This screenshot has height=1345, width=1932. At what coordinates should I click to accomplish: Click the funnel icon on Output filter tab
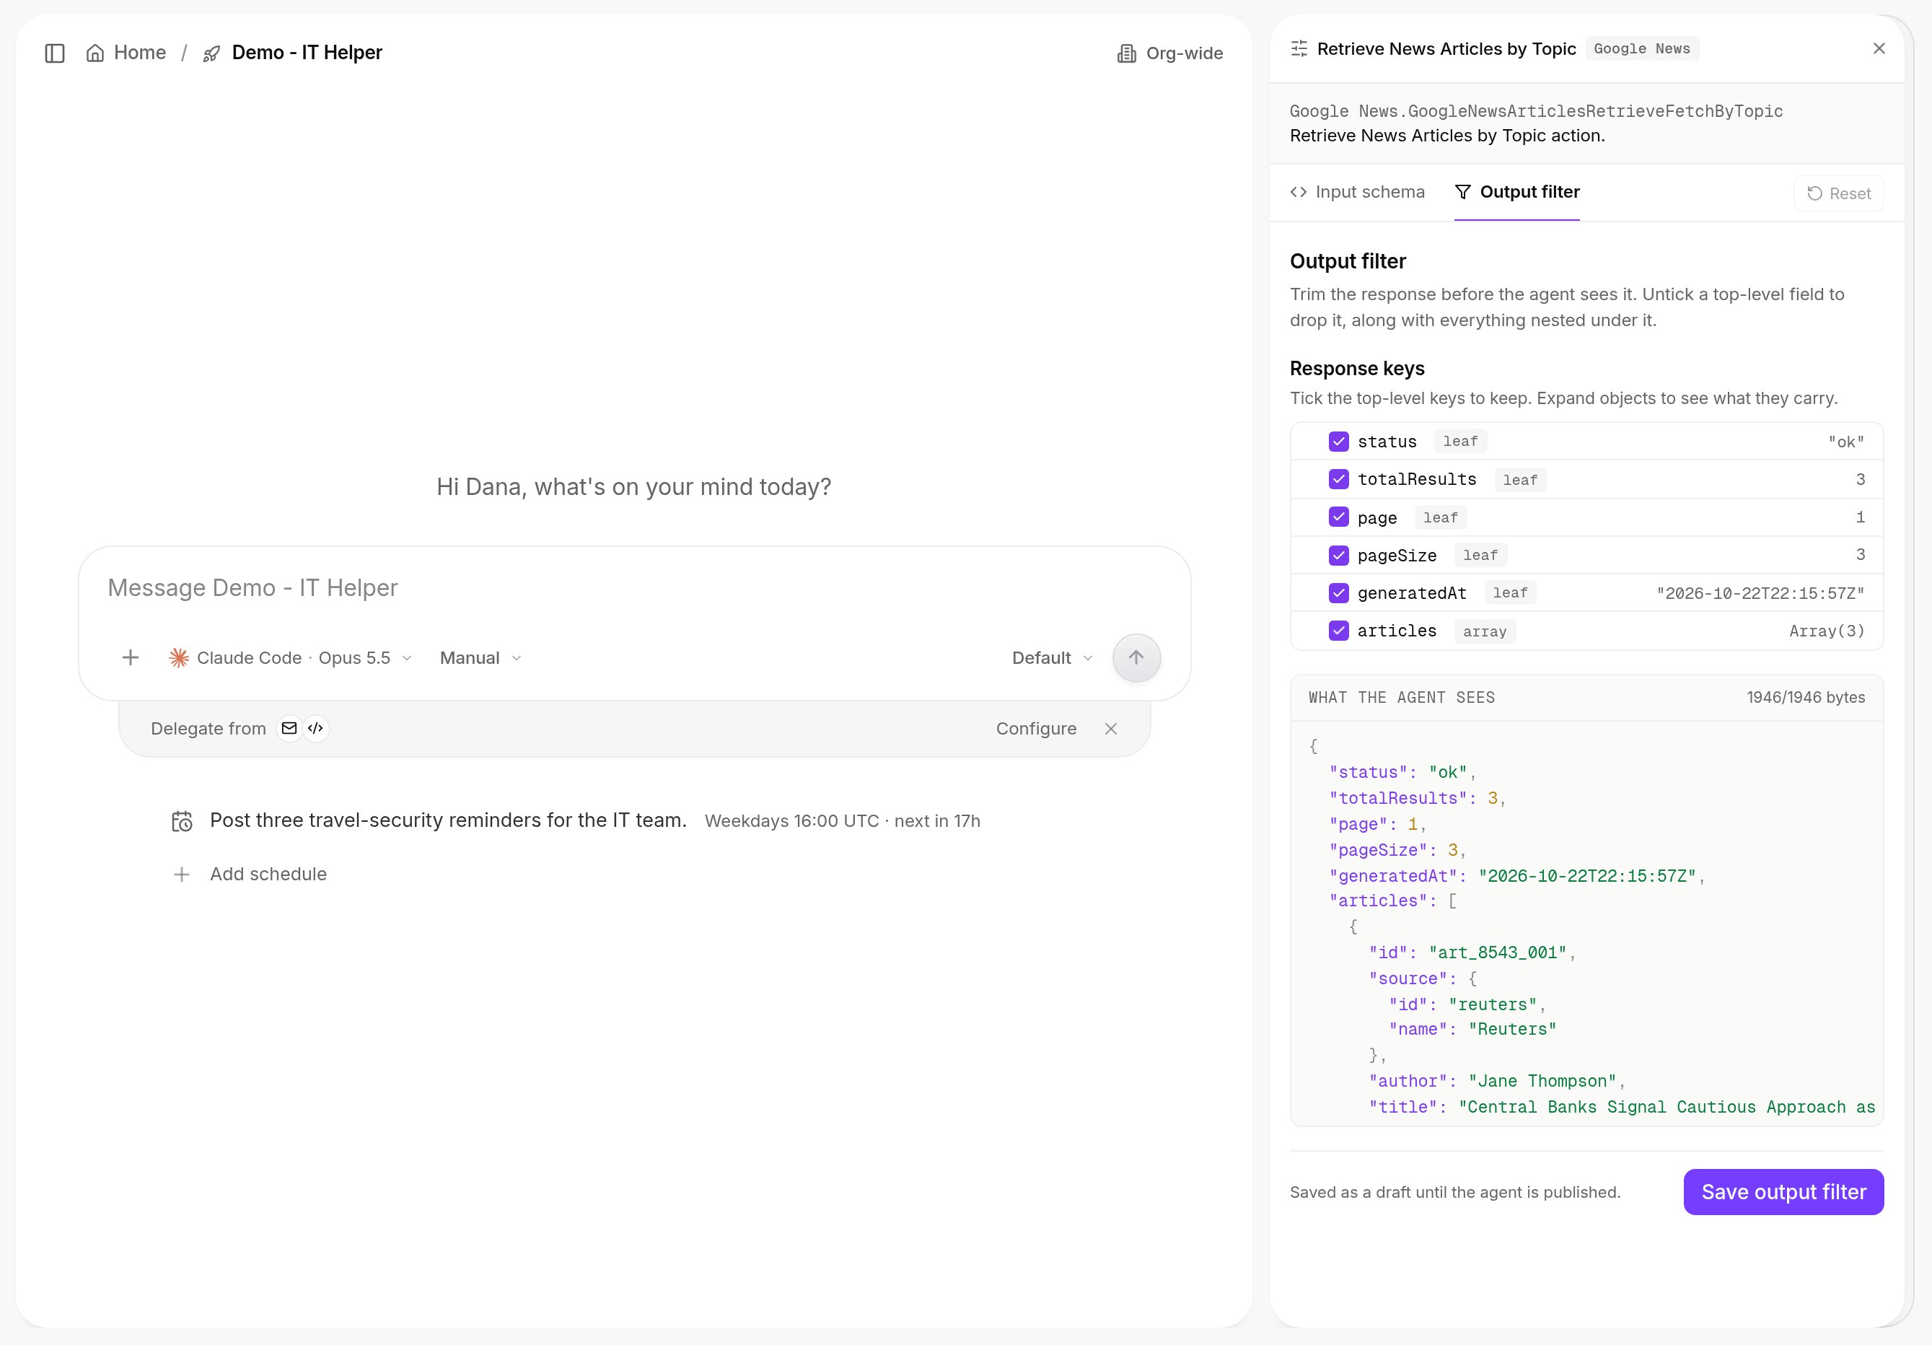[x=1462, y=192]
